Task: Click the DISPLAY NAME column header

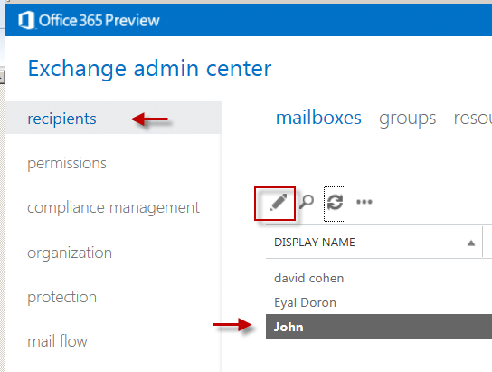Action: click(x=315, y=243)
